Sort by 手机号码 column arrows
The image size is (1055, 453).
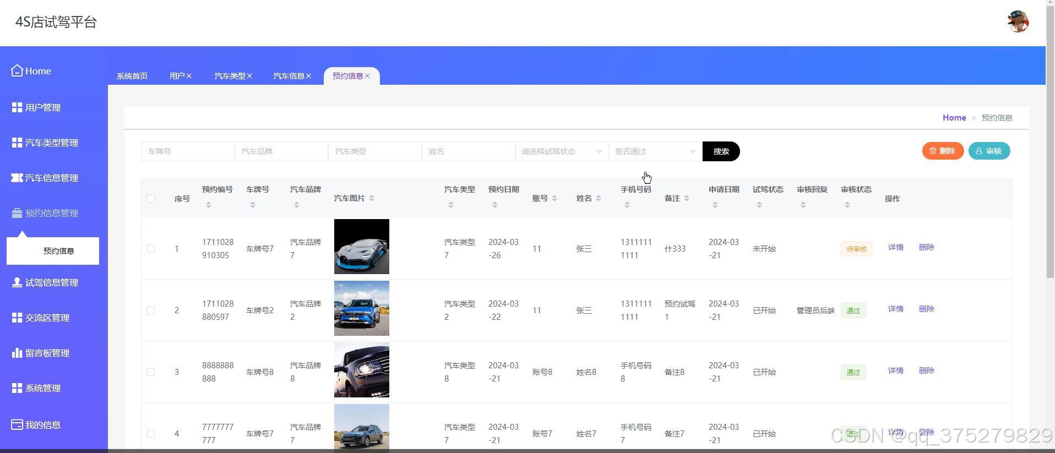(x=627, y=205)
